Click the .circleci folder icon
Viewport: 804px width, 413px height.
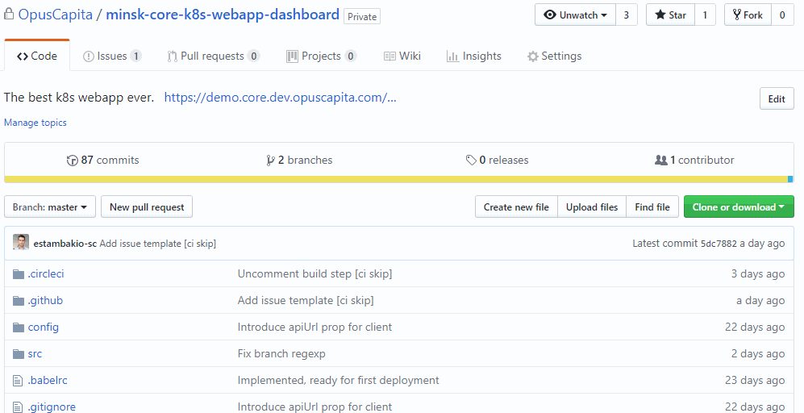(x=19, y=274)
